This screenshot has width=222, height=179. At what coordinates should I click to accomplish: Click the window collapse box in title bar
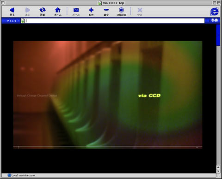(219, 3)
